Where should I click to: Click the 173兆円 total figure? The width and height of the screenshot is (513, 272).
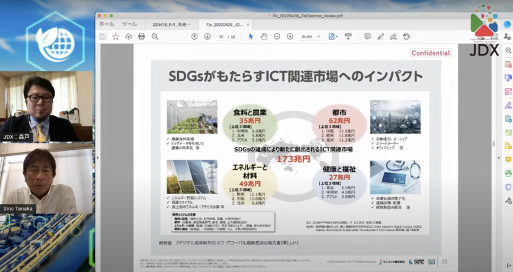click(x=293, y=159)
